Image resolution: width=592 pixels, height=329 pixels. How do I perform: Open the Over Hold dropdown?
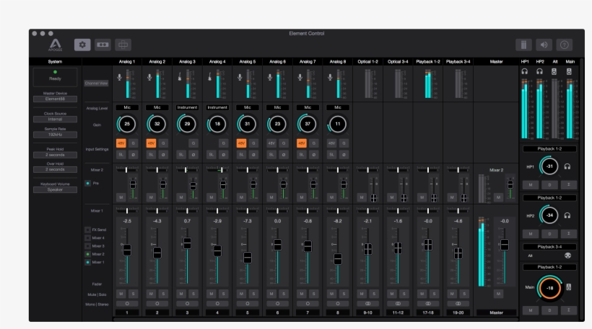(x=55, y=170)
